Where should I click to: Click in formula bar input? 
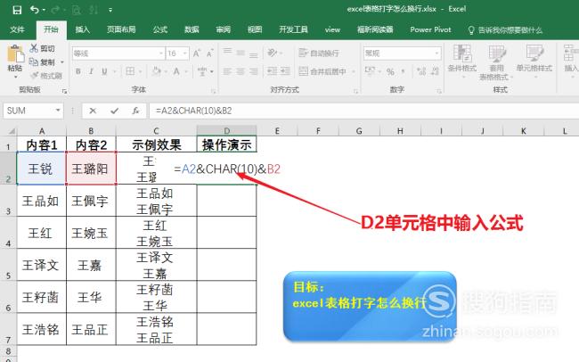click(363, 111)
